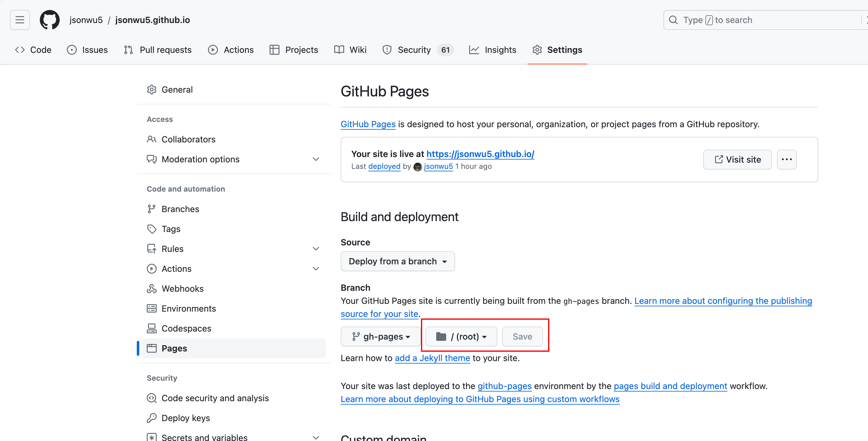The width and height of the screenshot is (868, 441).
Task: Expand Moderation options section
Action: (315, 159)
